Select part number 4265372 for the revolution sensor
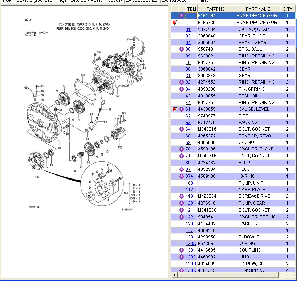The width and height of the screenshot is (297, 281). [x=206, y=136]
